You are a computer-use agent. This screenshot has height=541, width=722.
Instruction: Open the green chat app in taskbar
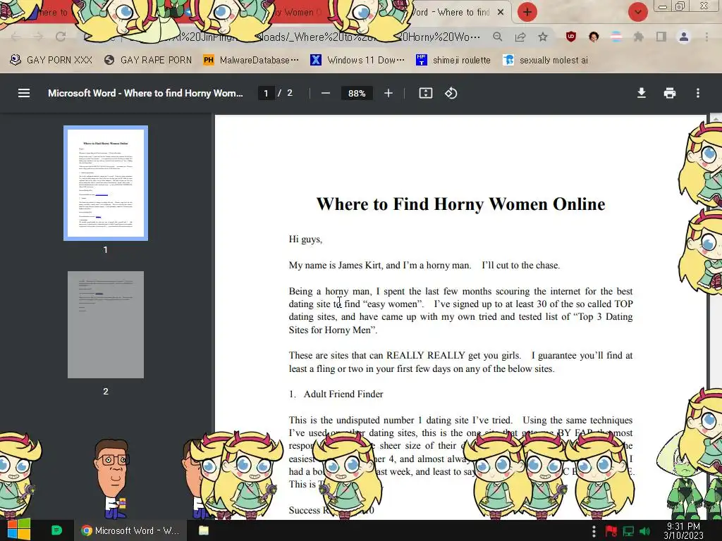(56, 530)
